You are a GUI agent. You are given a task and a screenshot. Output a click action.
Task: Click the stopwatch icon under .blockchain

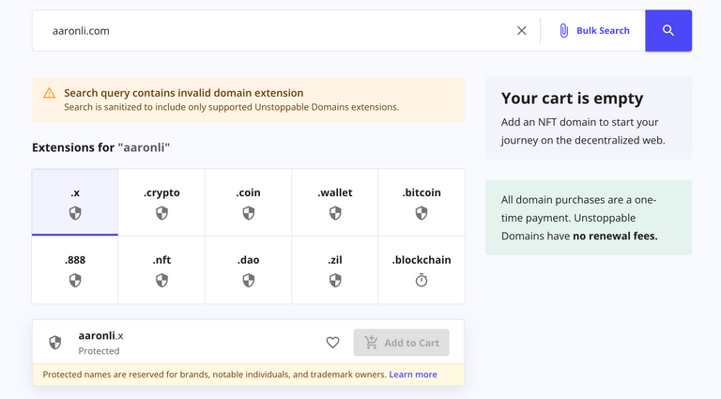click(422, 280)
